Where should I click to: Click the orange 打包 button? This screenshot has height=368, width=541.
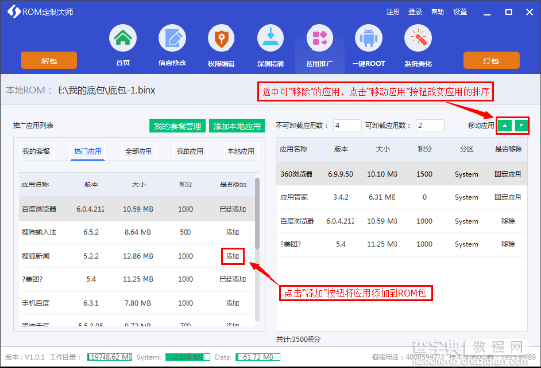pyautogui.click(x=491, y=61)
